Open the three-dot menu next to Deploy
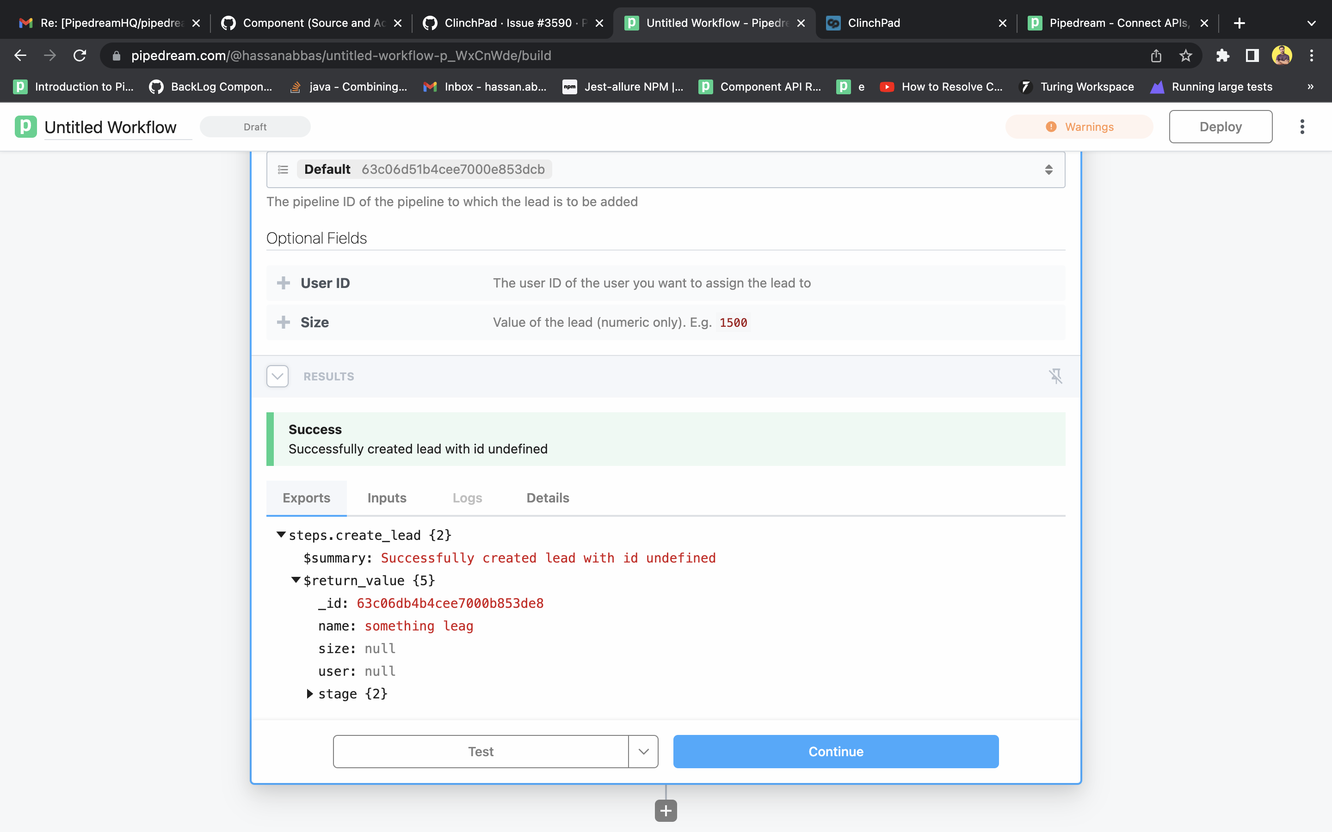This screenshot has height=832, width=1332. [1302, 126]
